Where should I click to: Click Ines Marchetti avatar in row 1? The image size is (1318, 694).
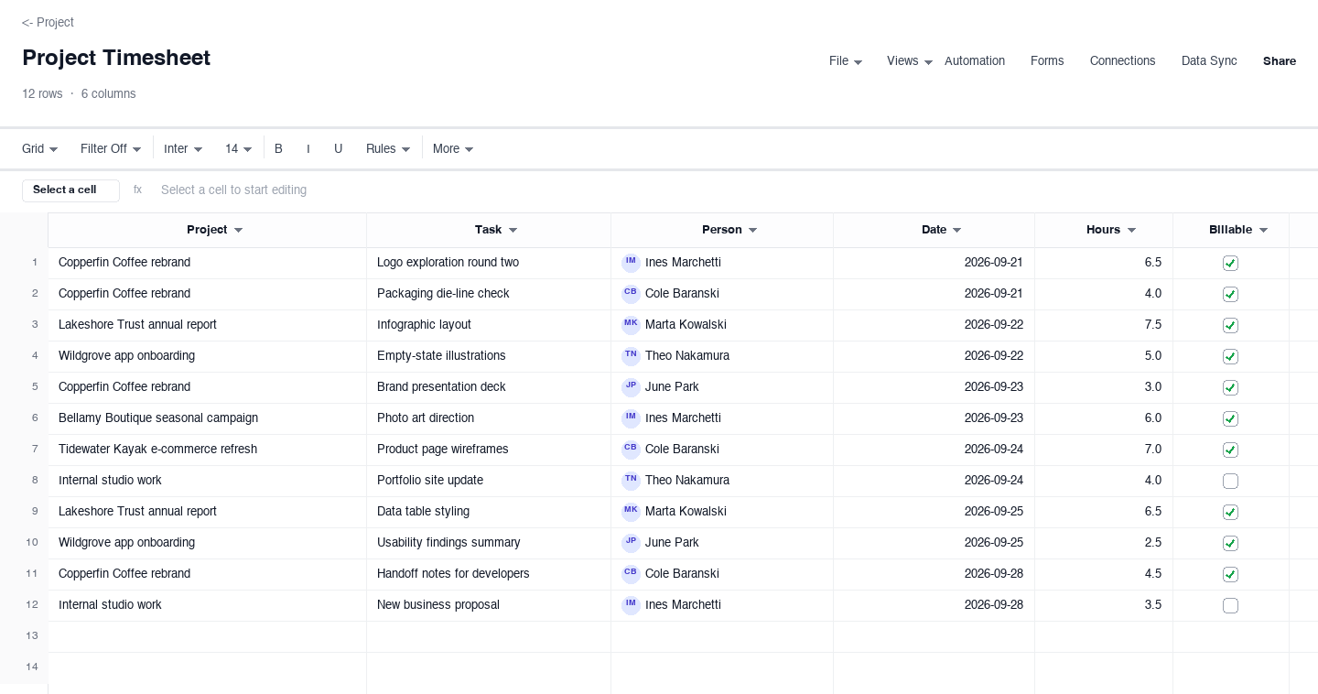click(x=631, y=263)
